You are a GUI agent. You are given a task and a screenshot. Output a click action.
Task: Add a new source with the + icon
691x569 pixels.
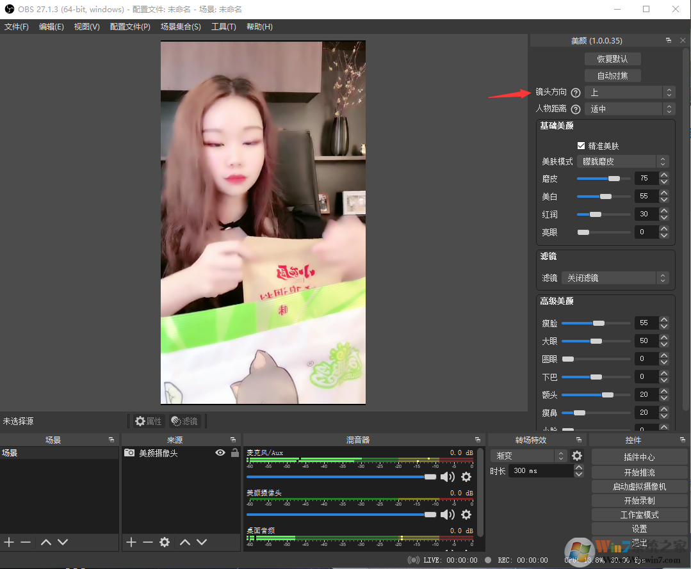pyautogui.click(x=131, y=542)
